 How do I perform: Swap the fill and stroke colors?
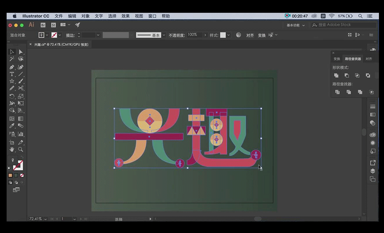pos(21,157)
